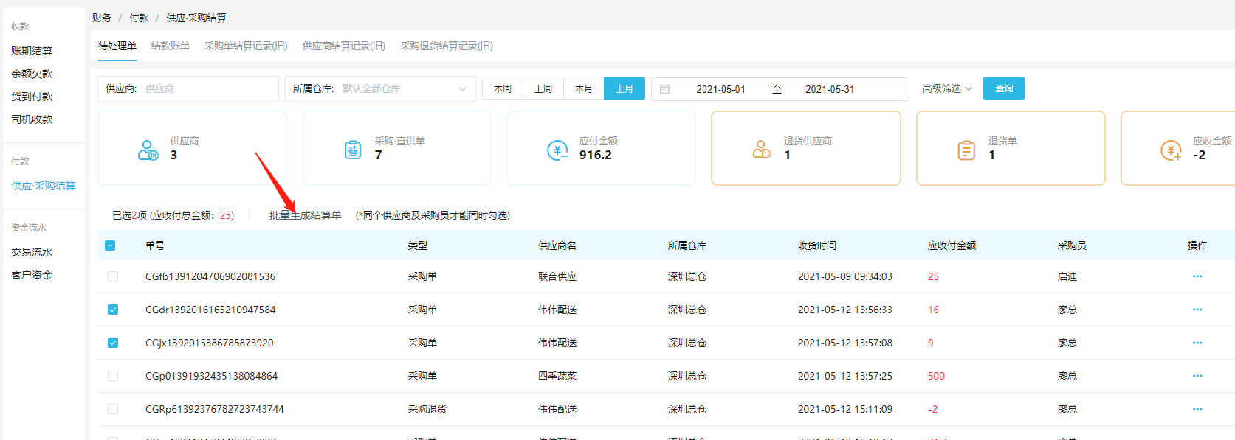The width and height of the screenshot is (1235, 440).
Task: Open the 采购退货结算记录(旧) tab
Action: click(447, 46)
